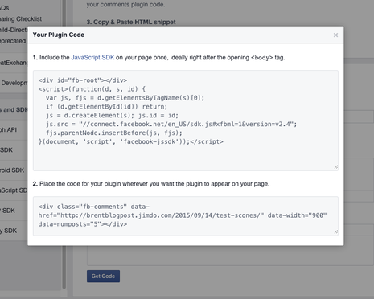Select the iOS SDK sidebar item above Android SDK
This screenshot has width=374, height=299.
(6, 149)
